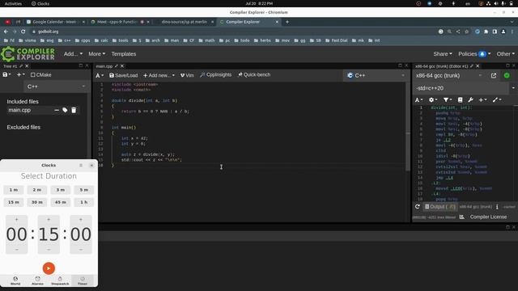The width and height of the screenshot is (518, 291).
Task: Click the green compilation status icon
Action: [507, 75]
